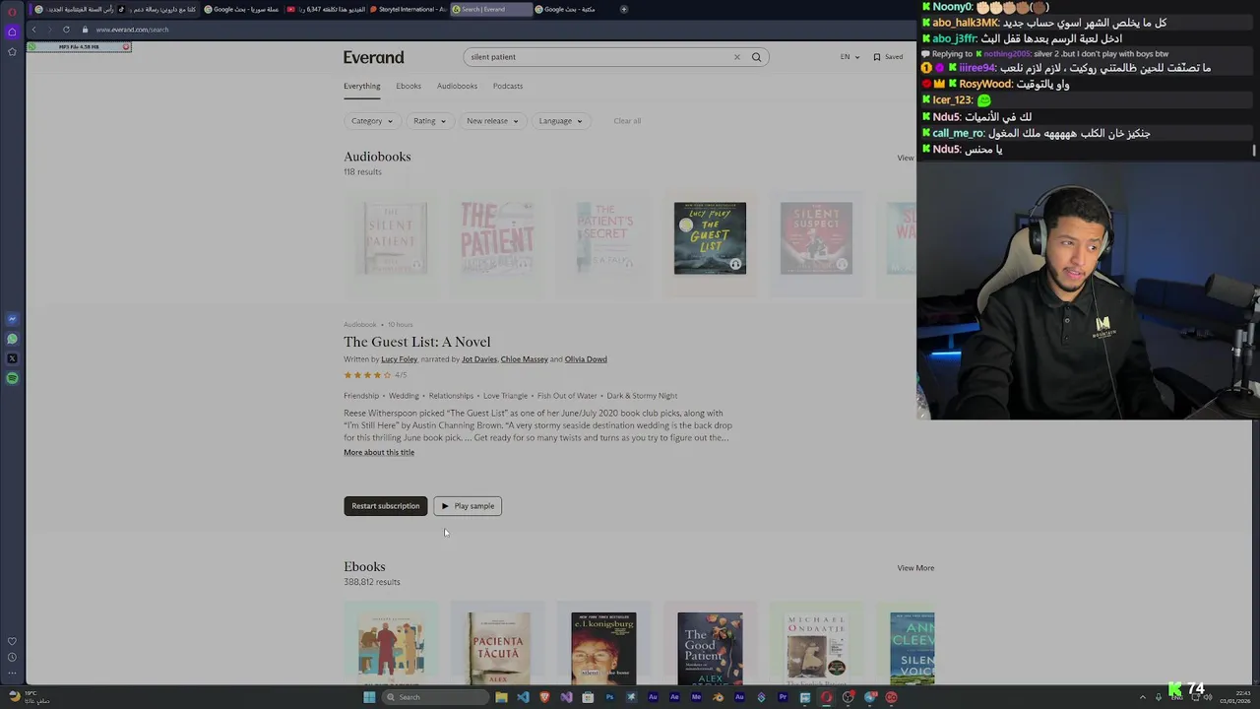The image size is (1260, 709).
Task: Open After Effects from taskbar
Action: (x=674, y=697)
